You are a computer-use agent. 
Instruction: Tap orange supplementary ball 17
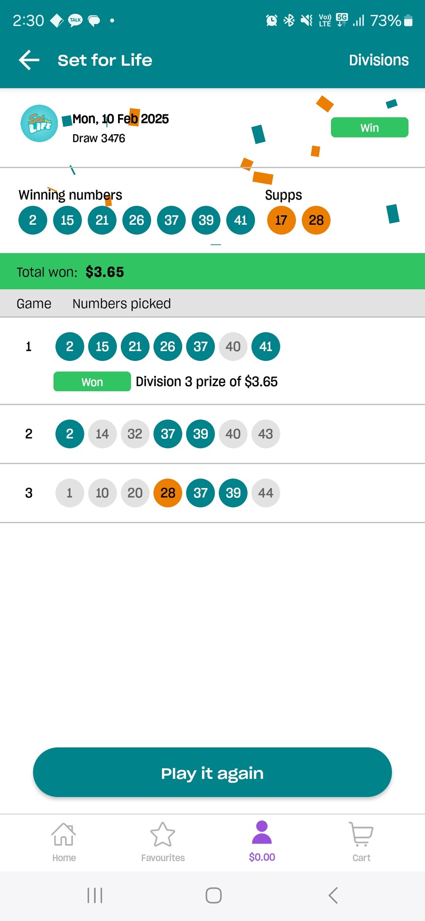tap(281, 220)
